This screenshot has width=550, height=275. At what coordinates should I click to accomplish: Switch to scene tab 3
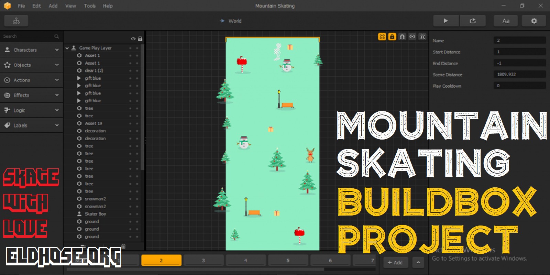(203, 261)
